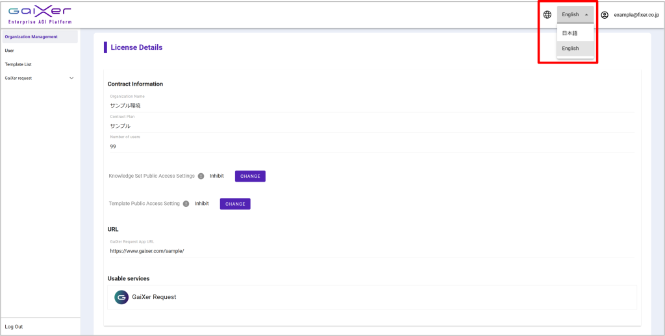
Task: Click the user account avatar icon
Action: pyautogui.click(x=605, y=15)
